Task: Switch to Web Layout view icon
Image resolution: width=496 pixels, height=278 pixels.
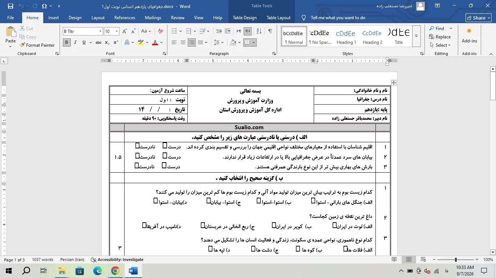Action: click(423, 260)
